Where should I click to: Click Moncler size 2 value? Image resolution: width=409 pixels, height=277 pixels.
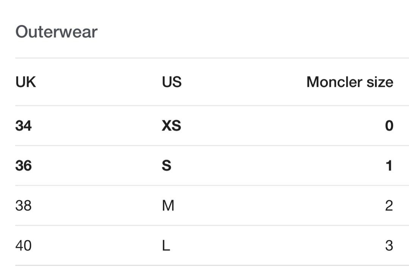click(389, 205)
